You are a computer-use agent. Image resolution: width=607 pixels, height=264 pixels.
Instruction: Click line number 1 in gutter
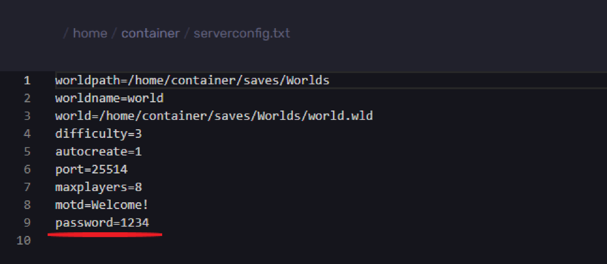click(27, 81)
